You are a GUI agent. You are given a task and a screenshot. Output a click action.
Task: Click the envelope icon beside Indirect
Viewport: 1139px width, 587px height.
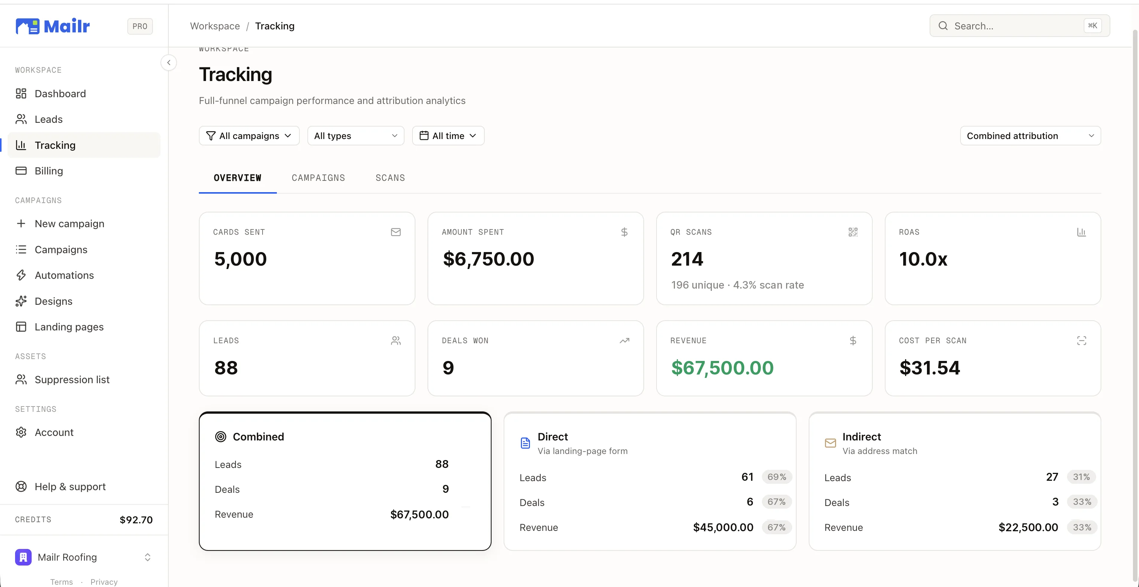pos(831,443)
